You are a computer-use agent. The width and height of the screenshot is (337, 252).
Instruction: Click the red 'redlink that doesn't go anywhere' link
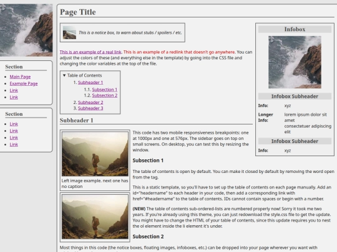(179, 52)
